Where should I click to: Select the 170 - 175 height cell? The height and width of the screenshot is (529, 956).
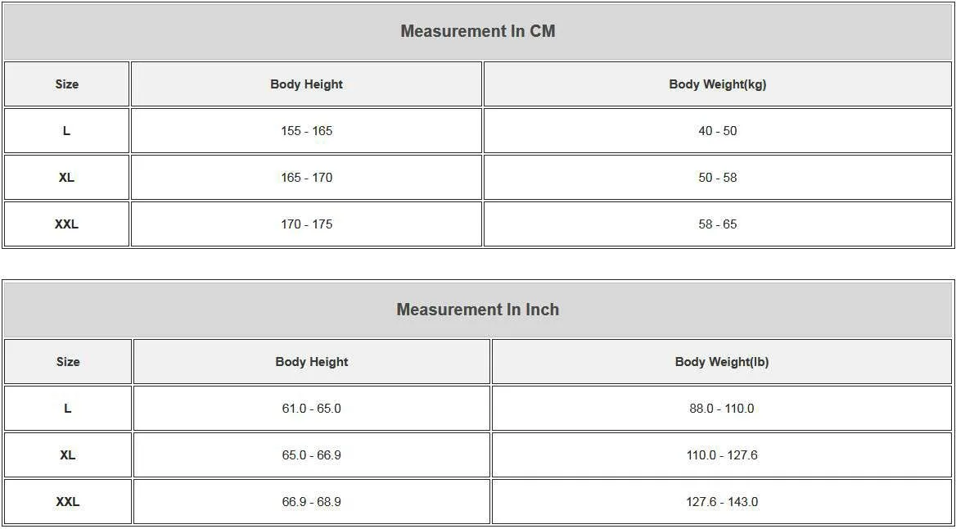click(x=306, y=224)
